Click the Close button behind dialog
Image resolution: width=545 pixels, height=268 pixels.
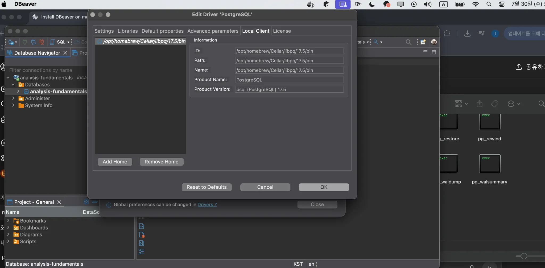click(317, 204)
